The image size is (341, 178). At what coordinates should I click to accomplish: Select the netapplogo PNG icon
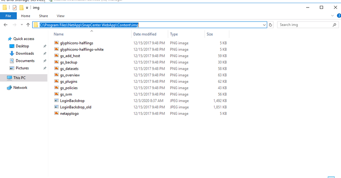(56, 113)
